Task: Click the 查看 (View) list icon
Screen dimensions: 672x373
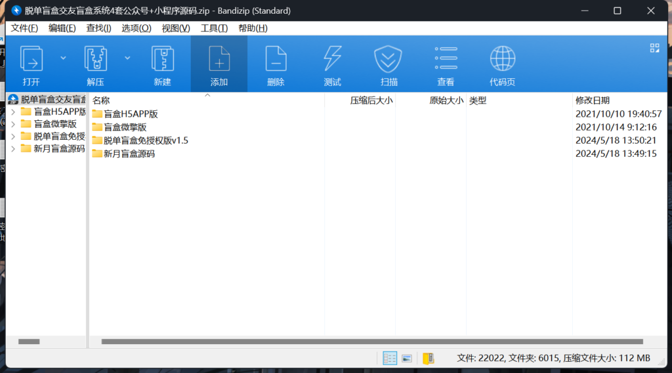Action: (x=446, y=59)
